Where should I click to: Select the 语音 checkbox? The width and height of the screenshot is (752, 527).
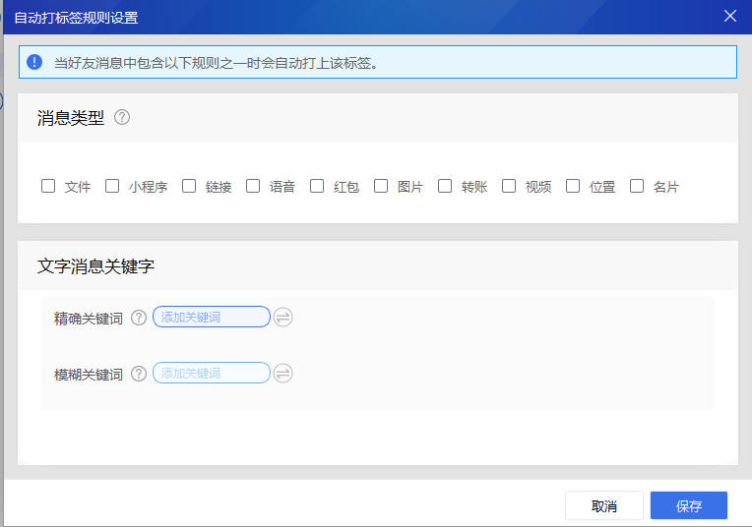253,186
